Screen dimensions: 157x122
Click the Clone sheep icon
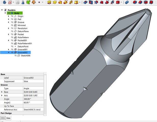pyautogui.click(x=34, y=2)
